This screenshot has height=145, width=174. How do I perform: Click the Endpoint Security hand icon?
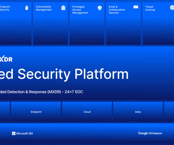pyautogui.click(x=27, y=8)
